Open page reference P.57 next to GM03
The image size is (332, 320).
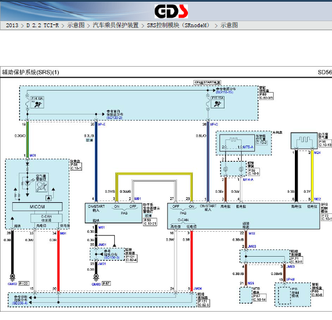pyautogui.click(x=106, y=283)
